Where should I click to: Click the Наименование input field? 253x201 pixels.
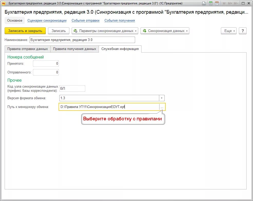(x=82, y=40)
